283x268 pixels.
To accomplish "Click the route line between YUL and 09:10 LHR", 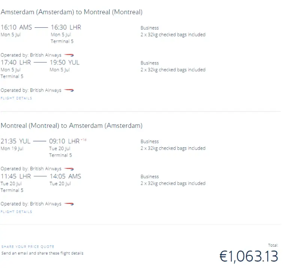I will point(40,141).
